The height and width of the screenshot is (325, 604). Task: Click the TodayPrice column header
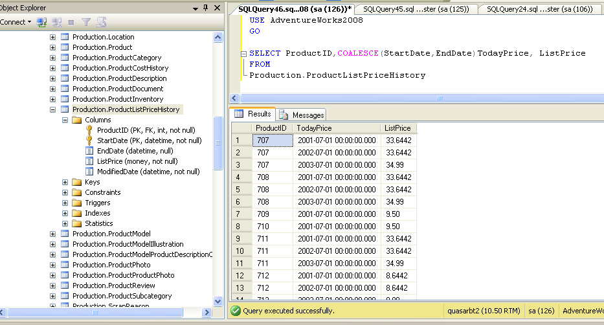337,128
